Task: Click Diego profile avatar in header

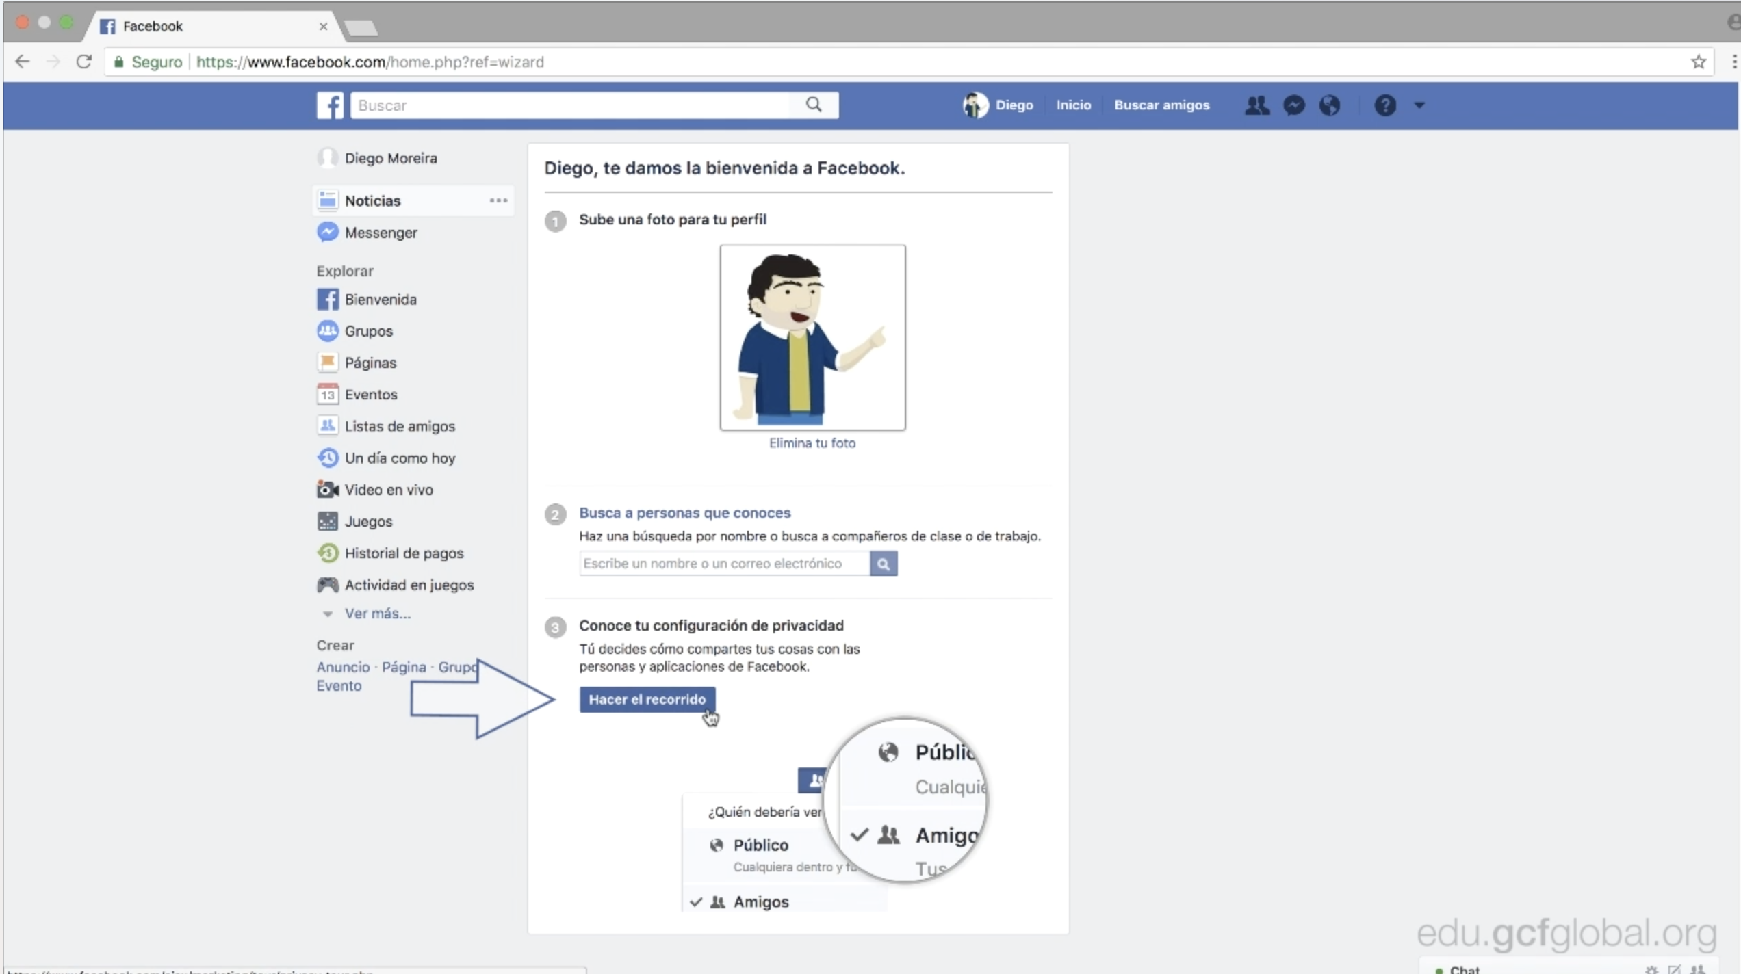Action: click(x=975, y=105)
